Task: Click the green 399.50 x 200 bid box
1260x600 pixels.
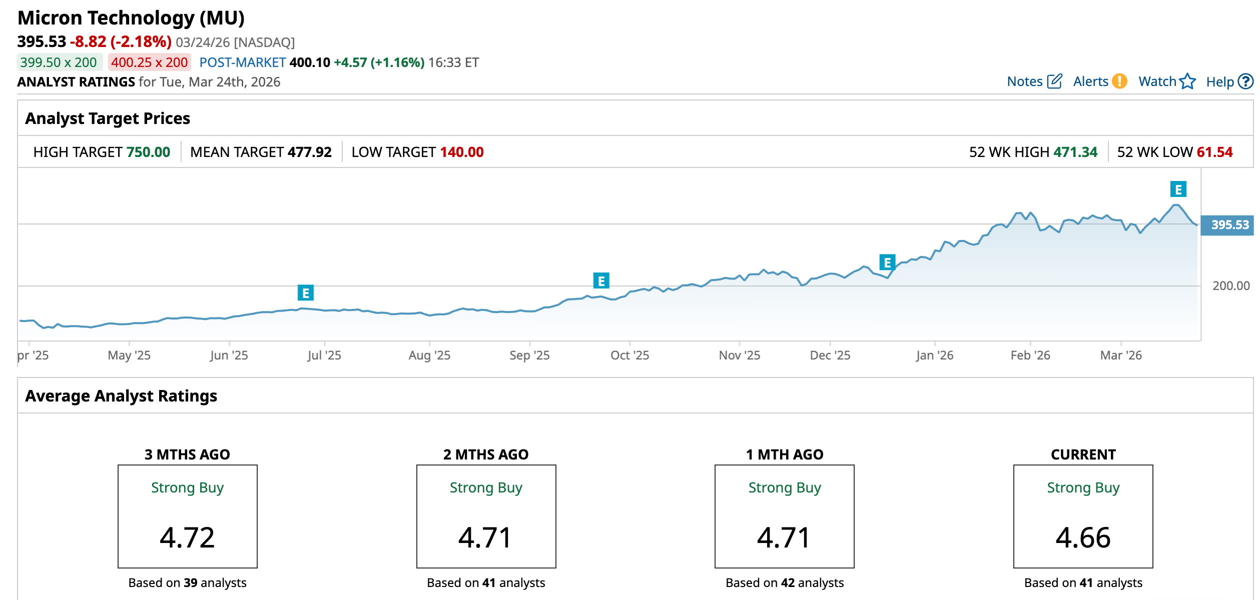Action: pos(59,62)
